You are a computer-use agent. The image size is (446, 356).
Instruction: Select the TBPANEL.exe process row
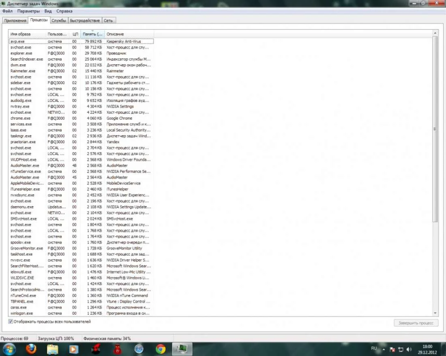[x=81, y=301]
